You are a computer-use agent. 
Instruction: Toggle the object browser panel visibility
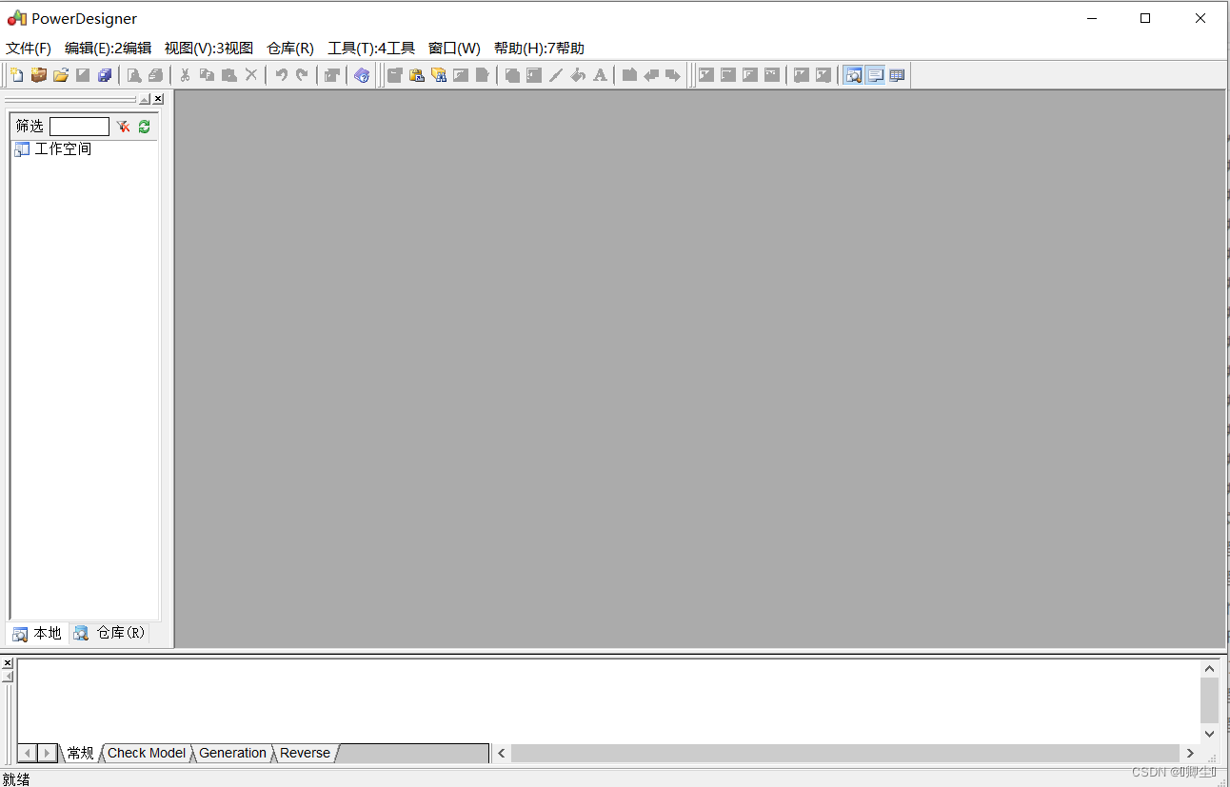[853, 74]
